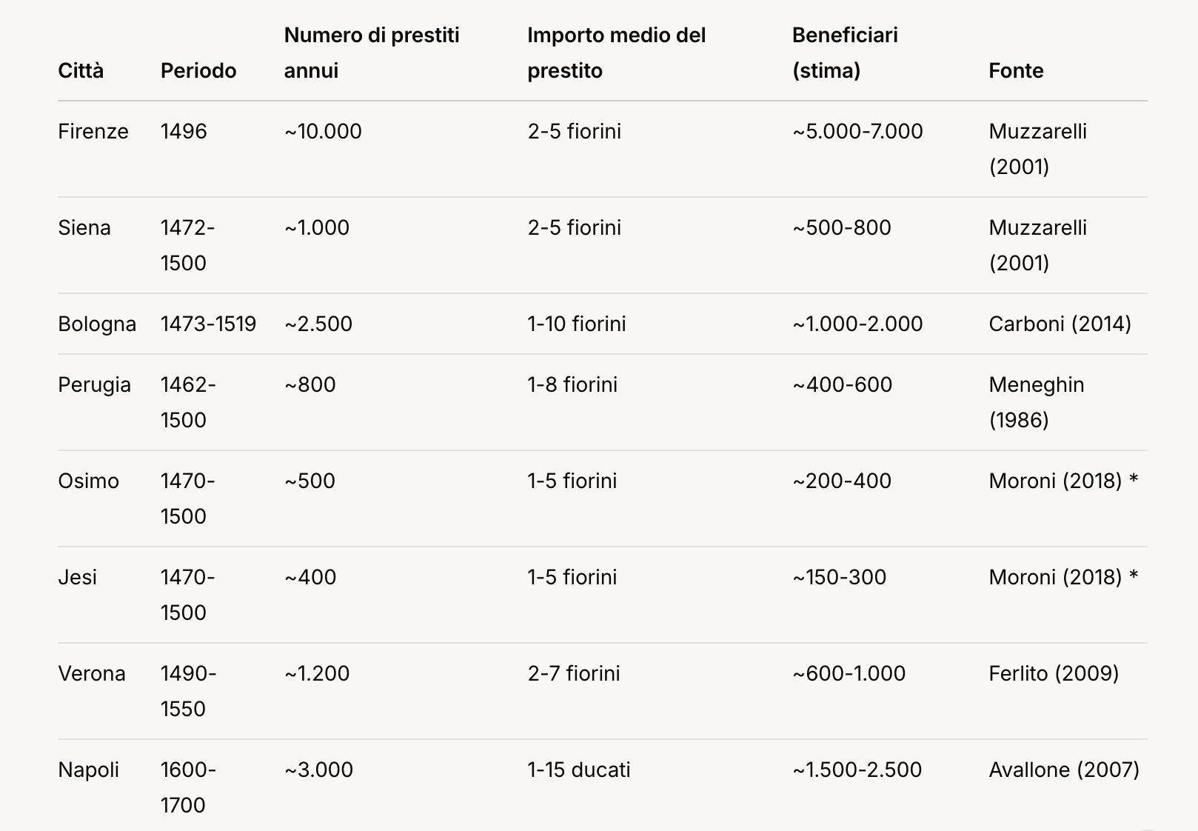The width and height of the screenshot is (1198, 831).
Task: Select the Napoli city cell
Action: [x=88, y=770]
